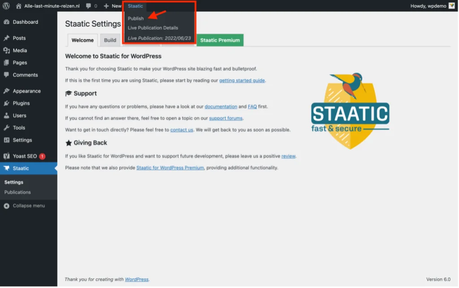
Task: Click the home icon beside Alle-last-minute-reizen.nl
Action: pos(18,6)
